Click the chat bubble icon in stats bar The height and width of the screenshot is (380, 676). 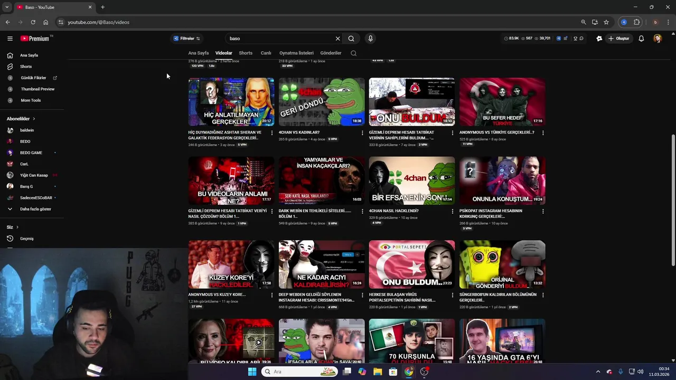click(x=581, y=39)
